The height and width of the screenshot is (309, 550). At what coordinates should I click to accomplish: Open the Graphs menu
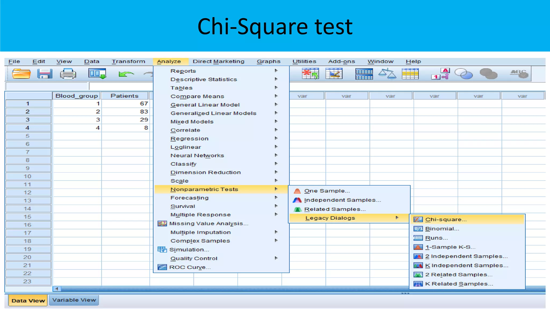pyautogui.click(x=269, y=61)
